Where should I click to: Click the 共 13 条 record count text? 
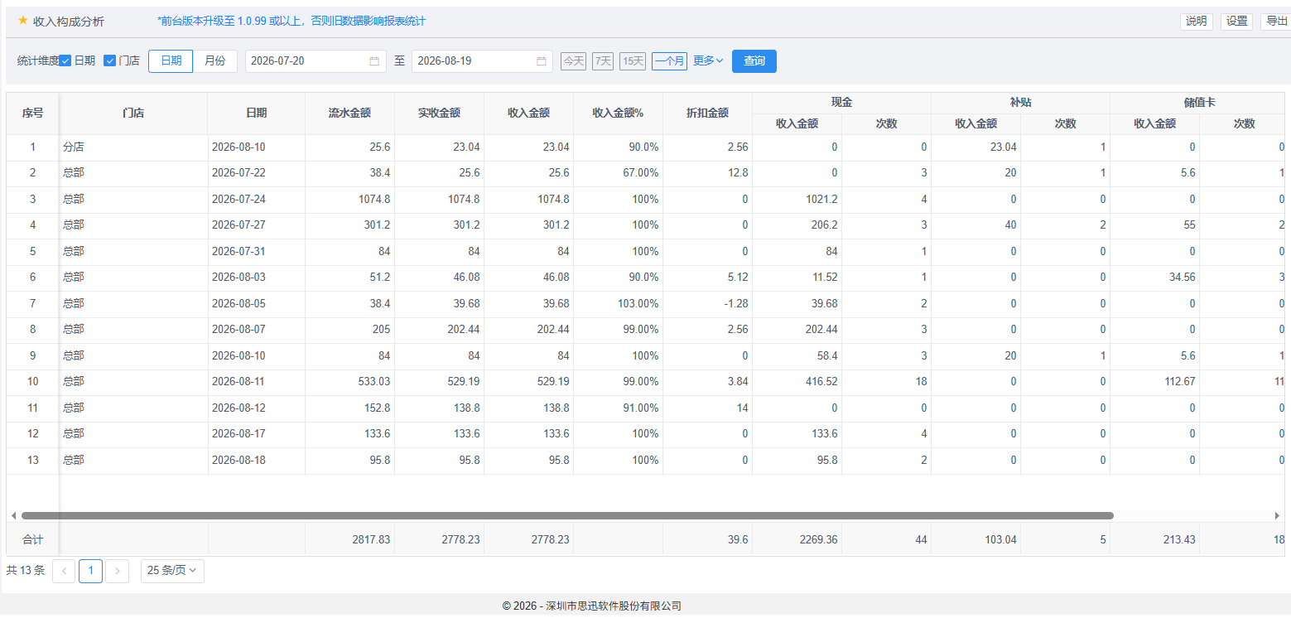coord(26,571)
